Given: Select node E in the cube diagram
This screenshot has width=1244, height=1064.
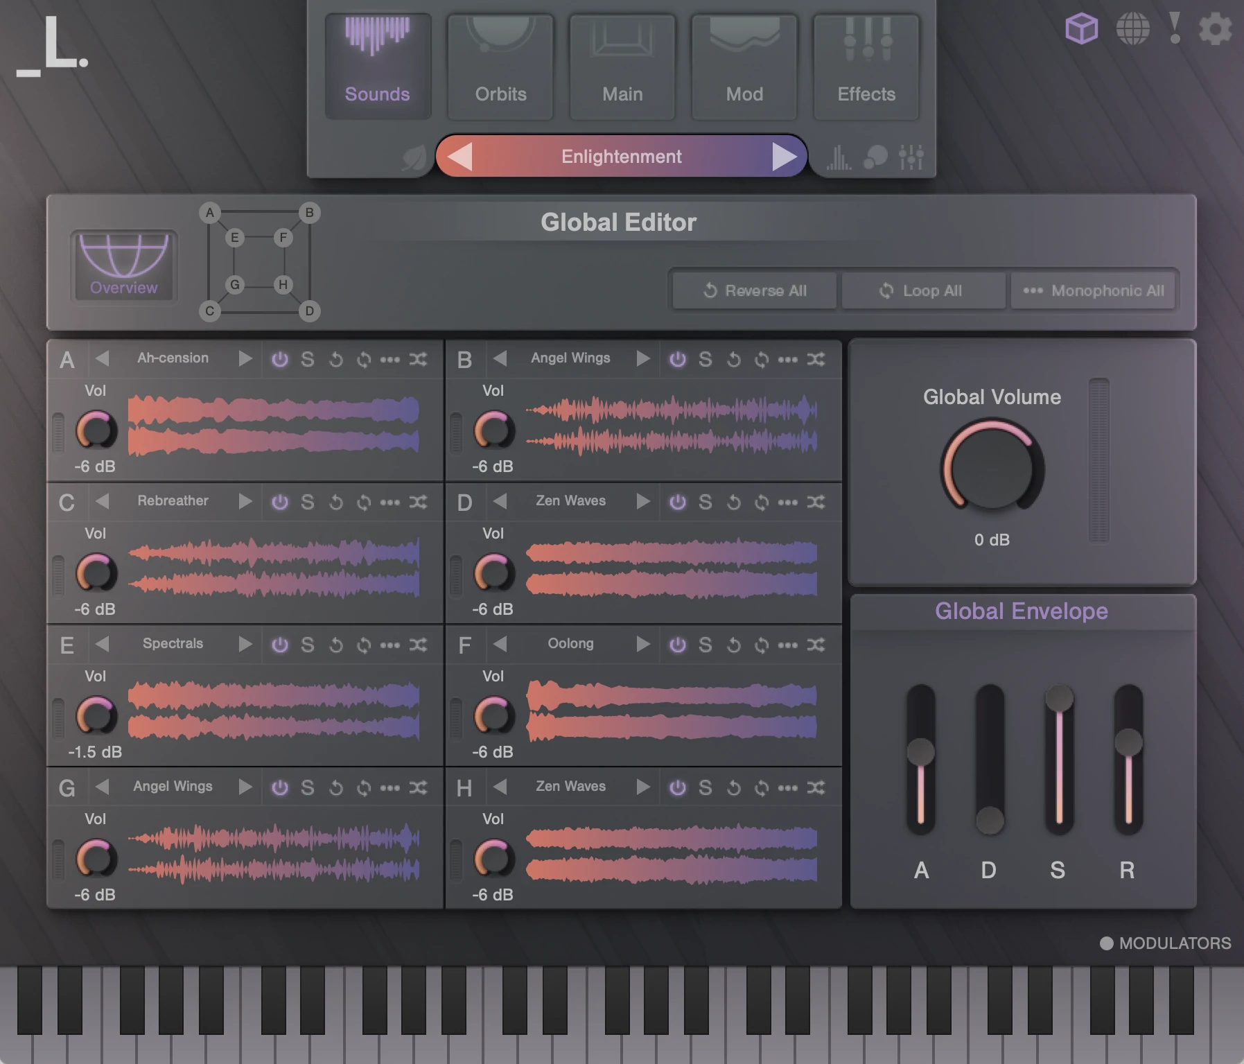Looking at the screenshot, I should coord(235,238).
